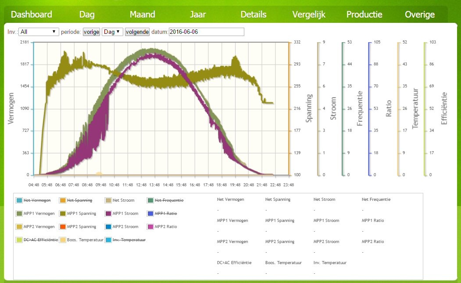461x283 pixels.
Task: Toggle MPP1 Vermogen series color swatch
Action: (x=19, y=214)
